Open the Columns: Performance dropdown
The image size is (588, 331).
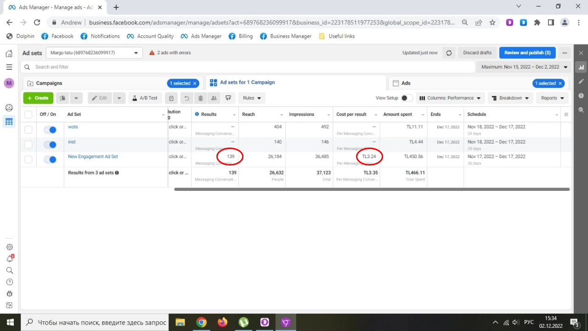click(x=450, y=98)
